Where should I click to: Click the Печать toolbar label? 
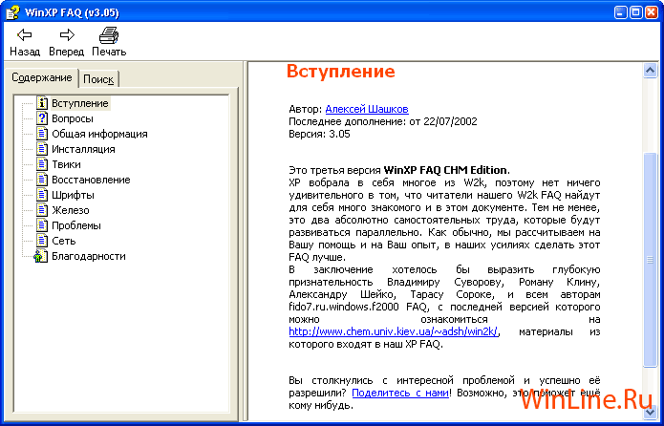coord(109,52)
